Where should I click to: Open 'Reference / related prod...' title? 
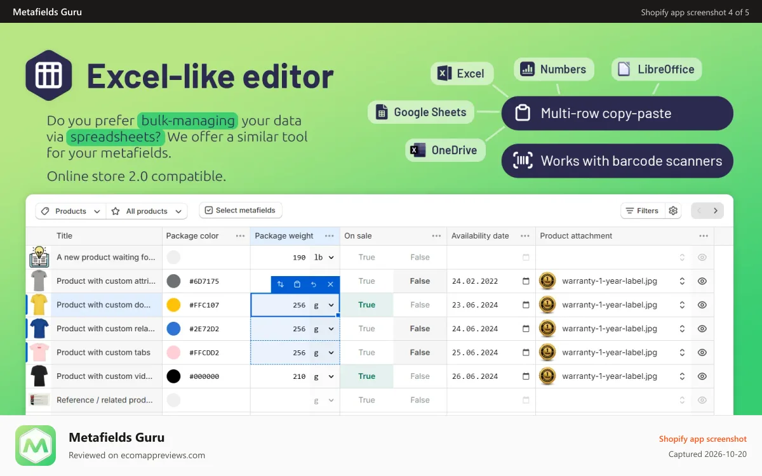105,400
